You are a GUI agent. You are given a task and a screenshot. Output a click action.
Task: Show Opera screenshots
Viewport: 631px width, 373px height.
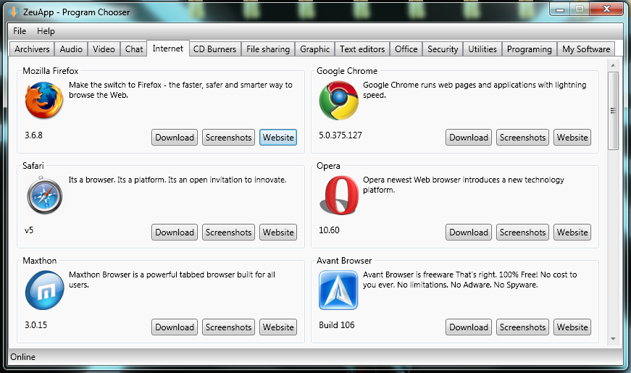[523, 232]
